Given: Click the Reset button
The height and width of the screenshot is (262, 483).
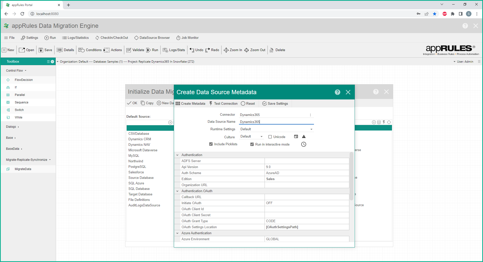Looking at the screenshot, I should (x=248, y=103).
